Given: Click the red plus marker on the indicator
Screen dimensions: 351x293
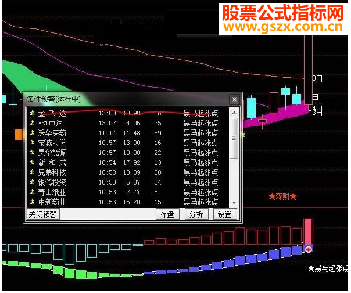Looking at the screenshot, I should 309,250.
